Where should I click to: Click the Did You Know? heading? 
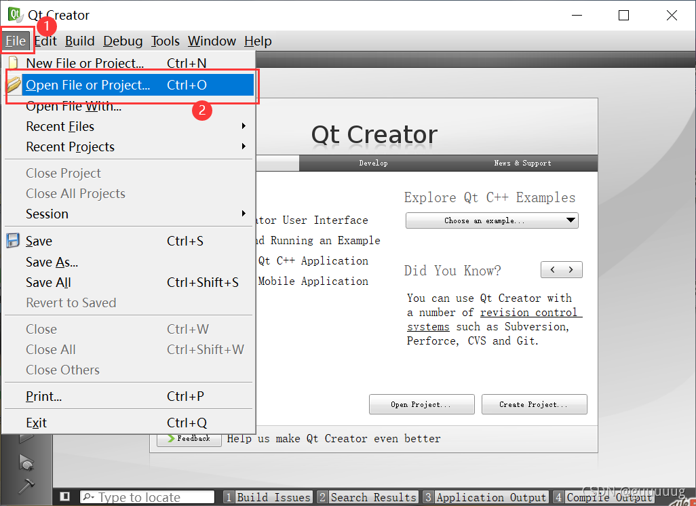pyautogui.click(x=452, y=271)
